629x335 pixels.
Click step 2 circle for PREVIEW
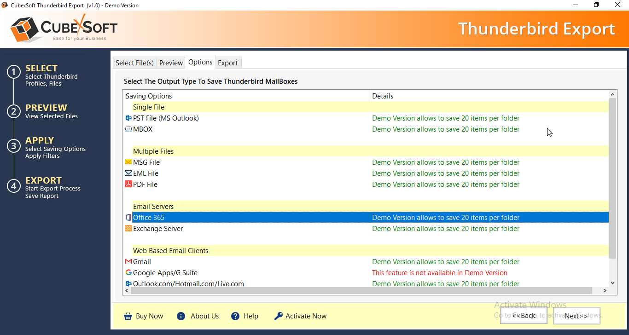coord(14,111)
